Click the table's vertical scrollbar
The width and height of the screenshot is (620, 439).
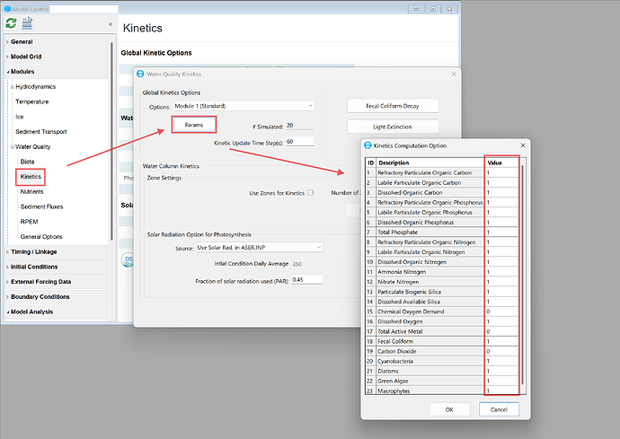click(x=523, y=269)
